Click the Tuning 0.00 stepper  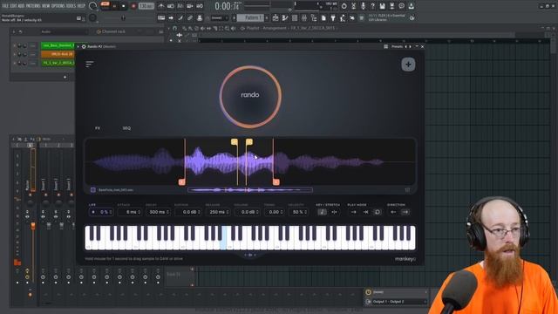coord(274,212)
